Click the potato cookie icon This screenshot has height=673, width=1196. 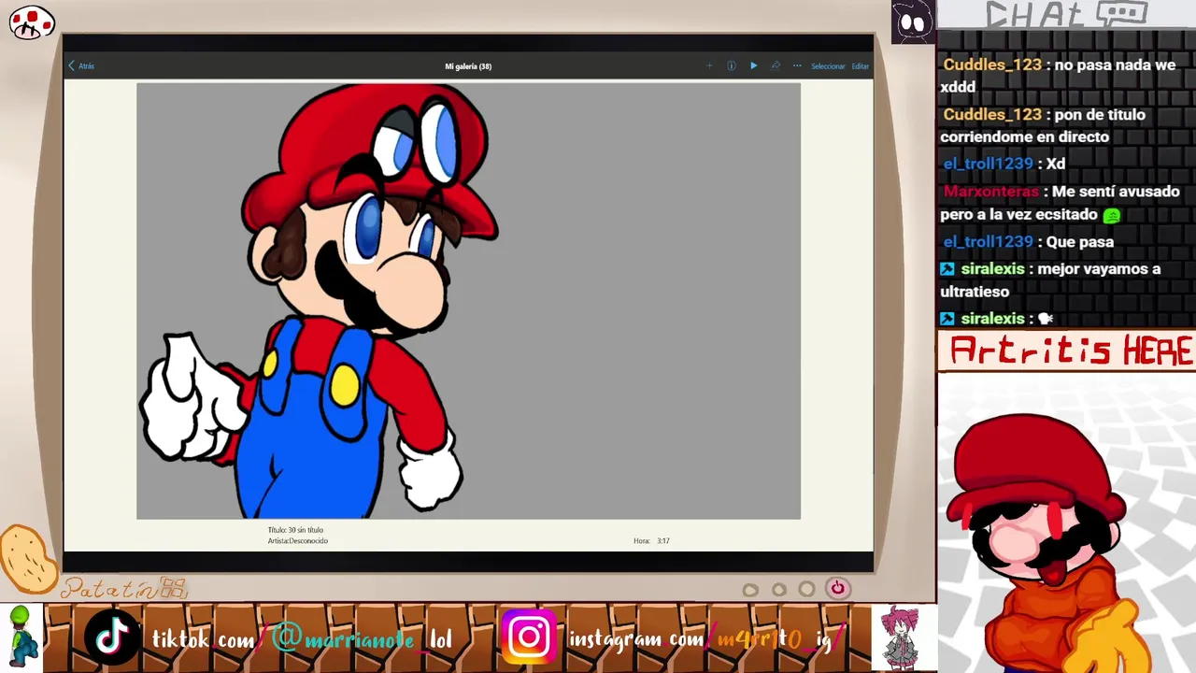(x=28, y=559)
